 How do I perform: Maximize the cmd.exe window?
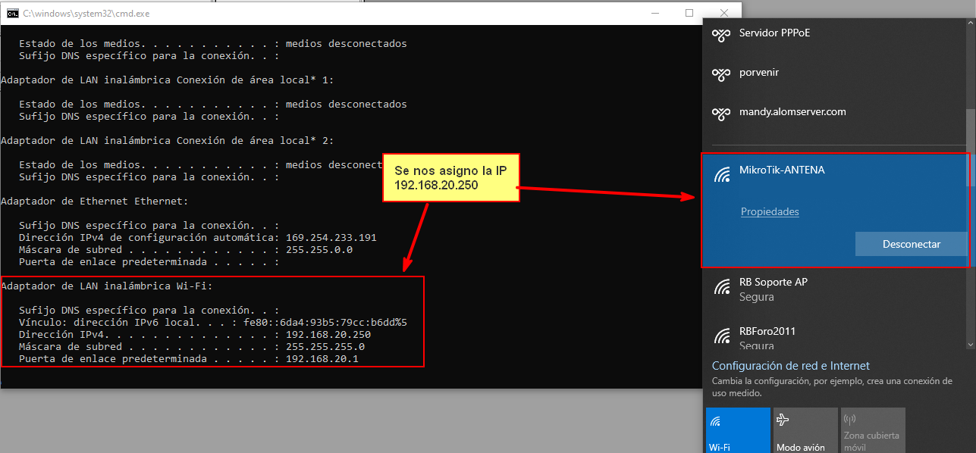[x=689, y=13]
